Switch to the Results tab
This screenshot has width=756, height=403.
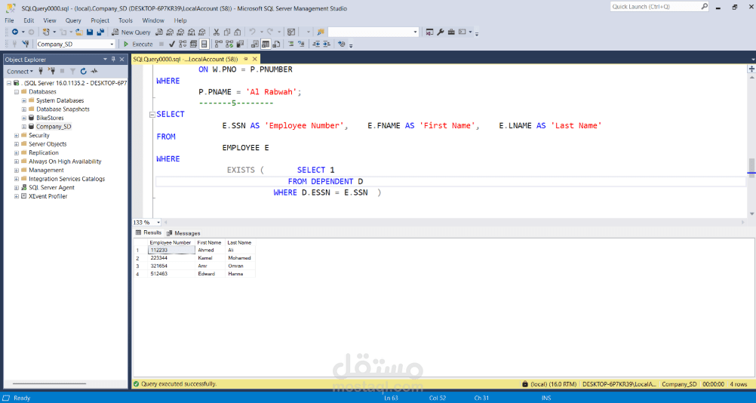[x=149, y=232]
